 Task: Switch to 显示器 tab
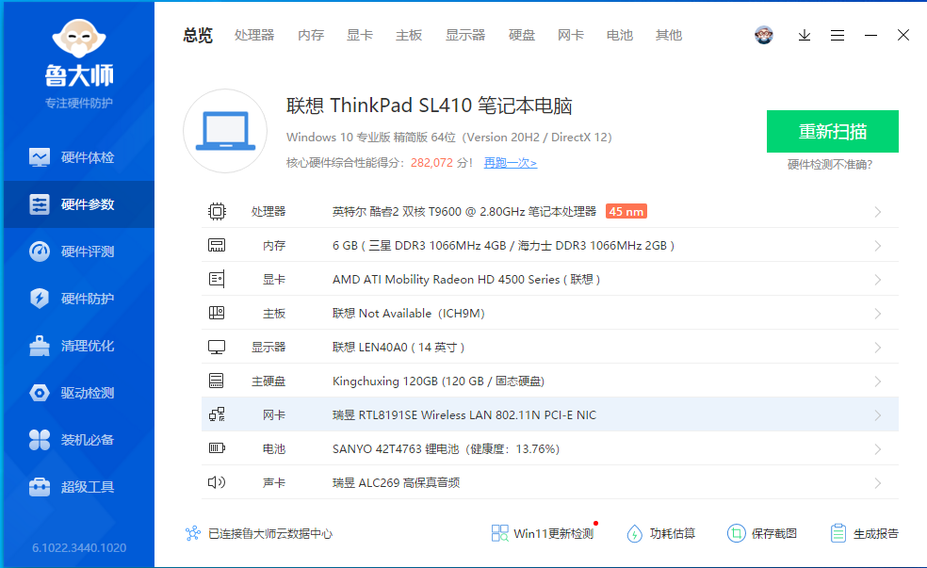coord(465,36)
